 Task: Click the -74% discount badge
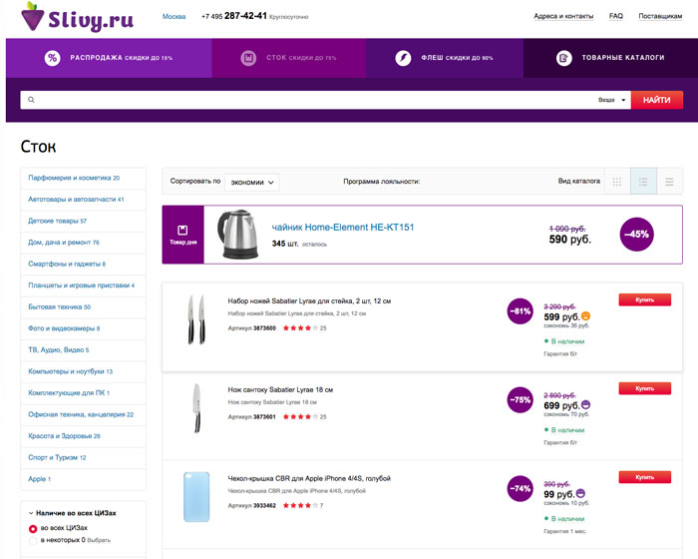pyautogui.click(x=520, y=488)
